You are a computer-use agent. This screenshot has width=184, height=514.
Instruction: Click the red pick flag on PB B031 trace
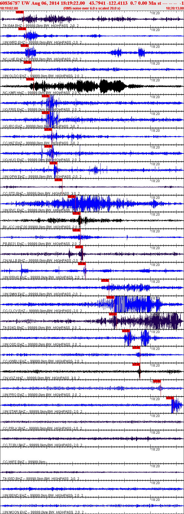coord(76,230)
